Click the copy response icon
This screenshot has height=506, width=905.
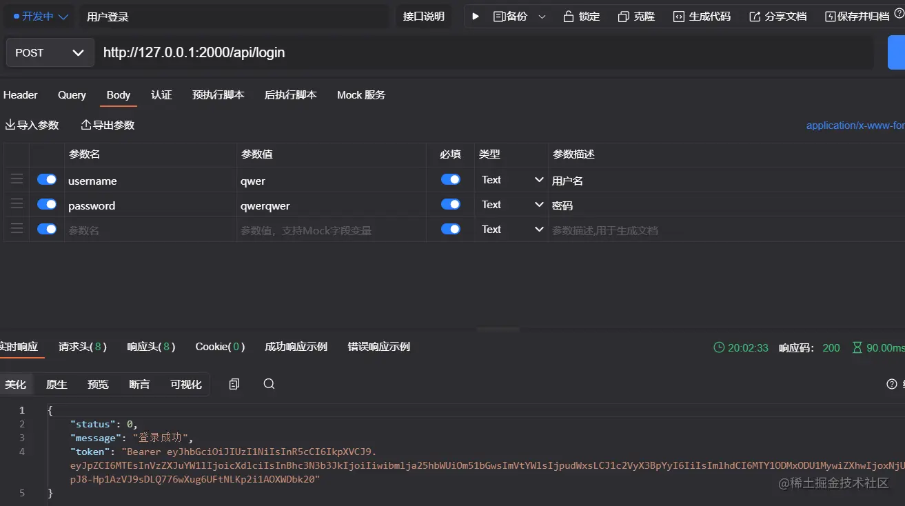coord(234,384)
